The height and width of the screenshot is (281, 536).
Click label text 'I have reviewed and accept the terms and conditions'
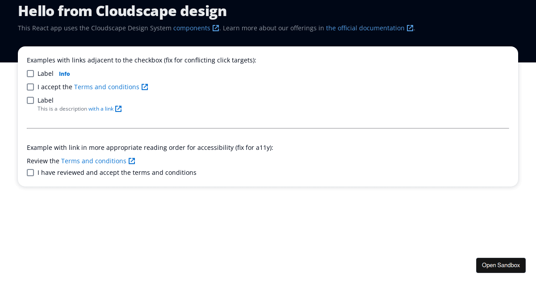[x=117, y=173]
